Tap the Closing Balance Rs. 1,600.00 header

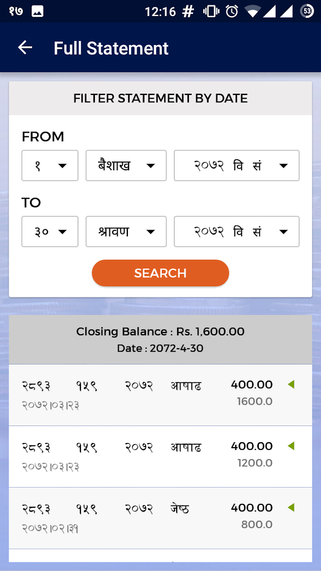(x=160, y=340)
